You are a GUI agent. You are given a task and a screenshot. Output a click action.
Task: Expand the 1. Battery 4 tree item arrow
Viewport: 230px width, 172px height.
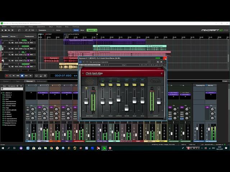coord(1,93)
